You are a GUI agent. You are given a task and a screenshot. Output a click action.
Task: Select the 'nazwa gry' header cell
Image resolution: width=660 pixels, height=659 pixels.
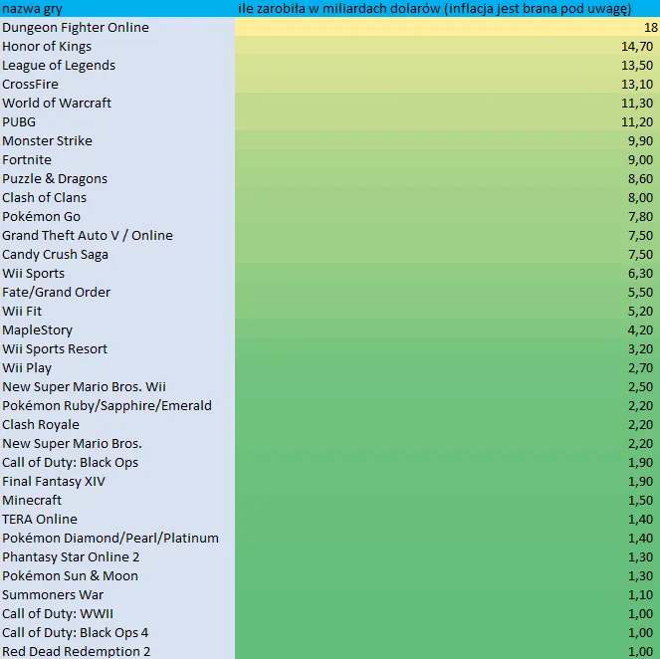(x=117, y=8)
